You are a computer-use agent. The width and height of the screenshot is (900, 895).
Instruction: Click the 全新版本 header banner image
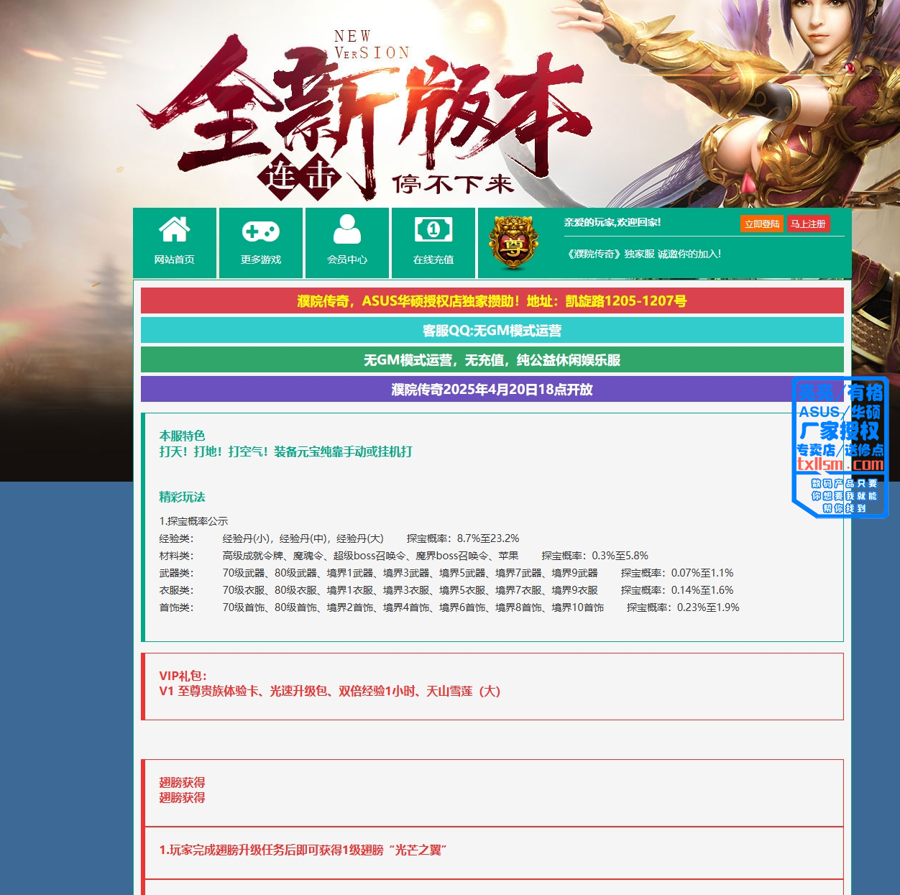(x=450, y=104)
